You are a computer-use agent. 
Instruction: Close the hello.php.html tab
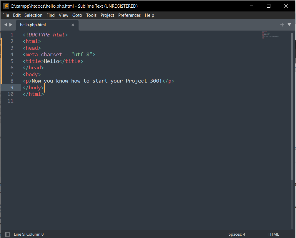tap(73, 25)
